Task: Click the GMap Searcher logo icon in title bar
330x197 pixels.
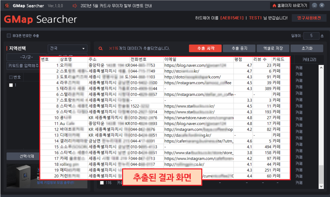Action: click(7, 6)
